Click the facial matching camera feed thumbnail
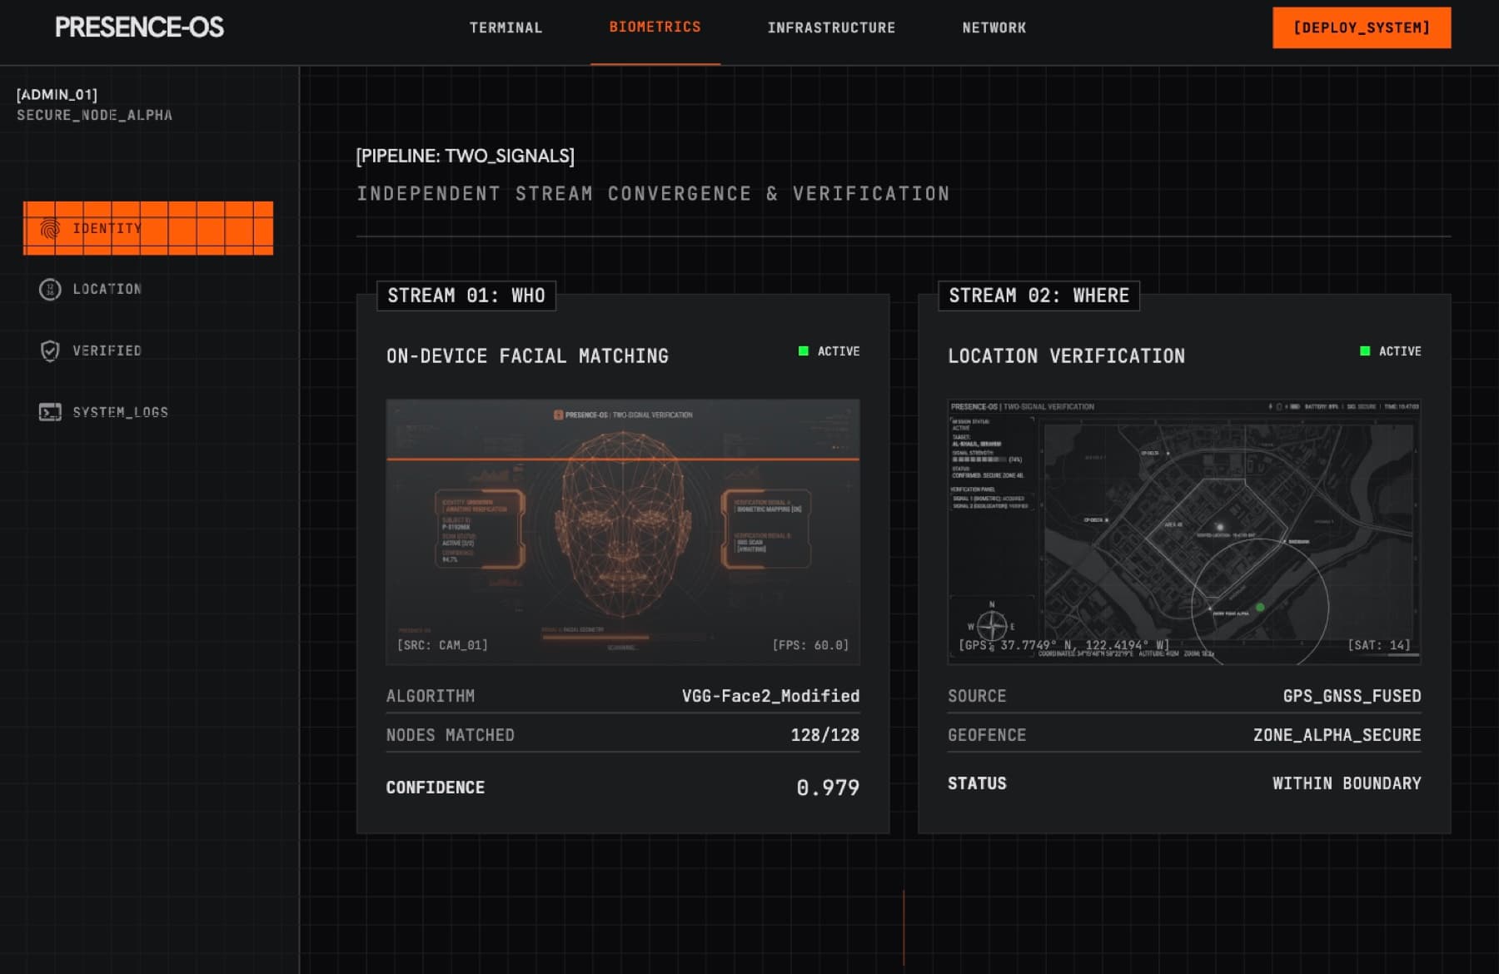This screenshot has width=1499, height=974. (623, 532)
